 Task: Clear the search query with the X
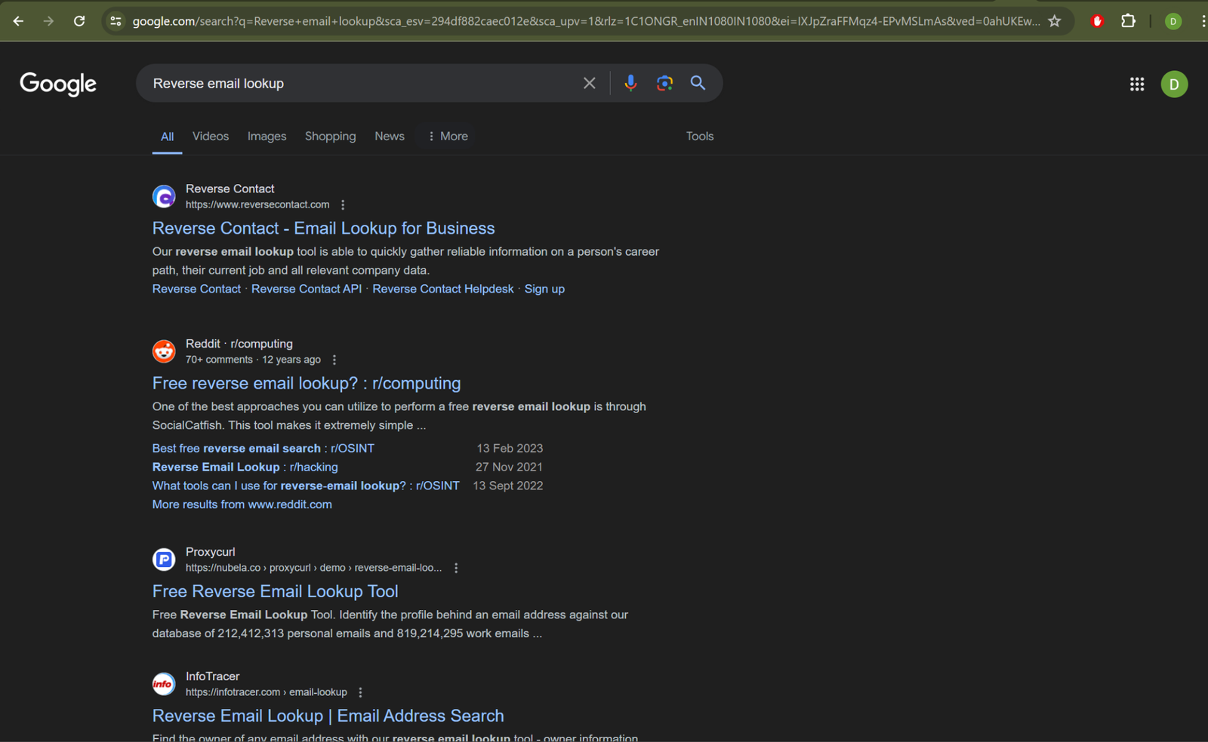tap(589, 83)
